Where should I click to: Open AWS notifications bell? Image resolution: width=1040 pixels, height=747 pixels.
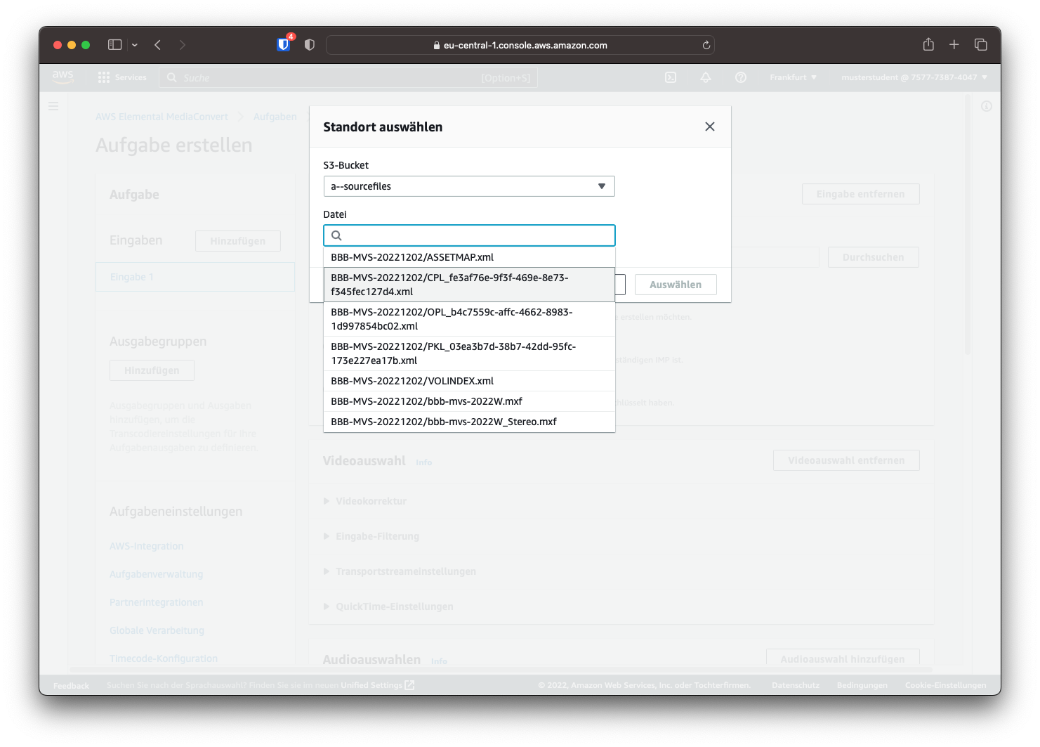click(706, 77)
